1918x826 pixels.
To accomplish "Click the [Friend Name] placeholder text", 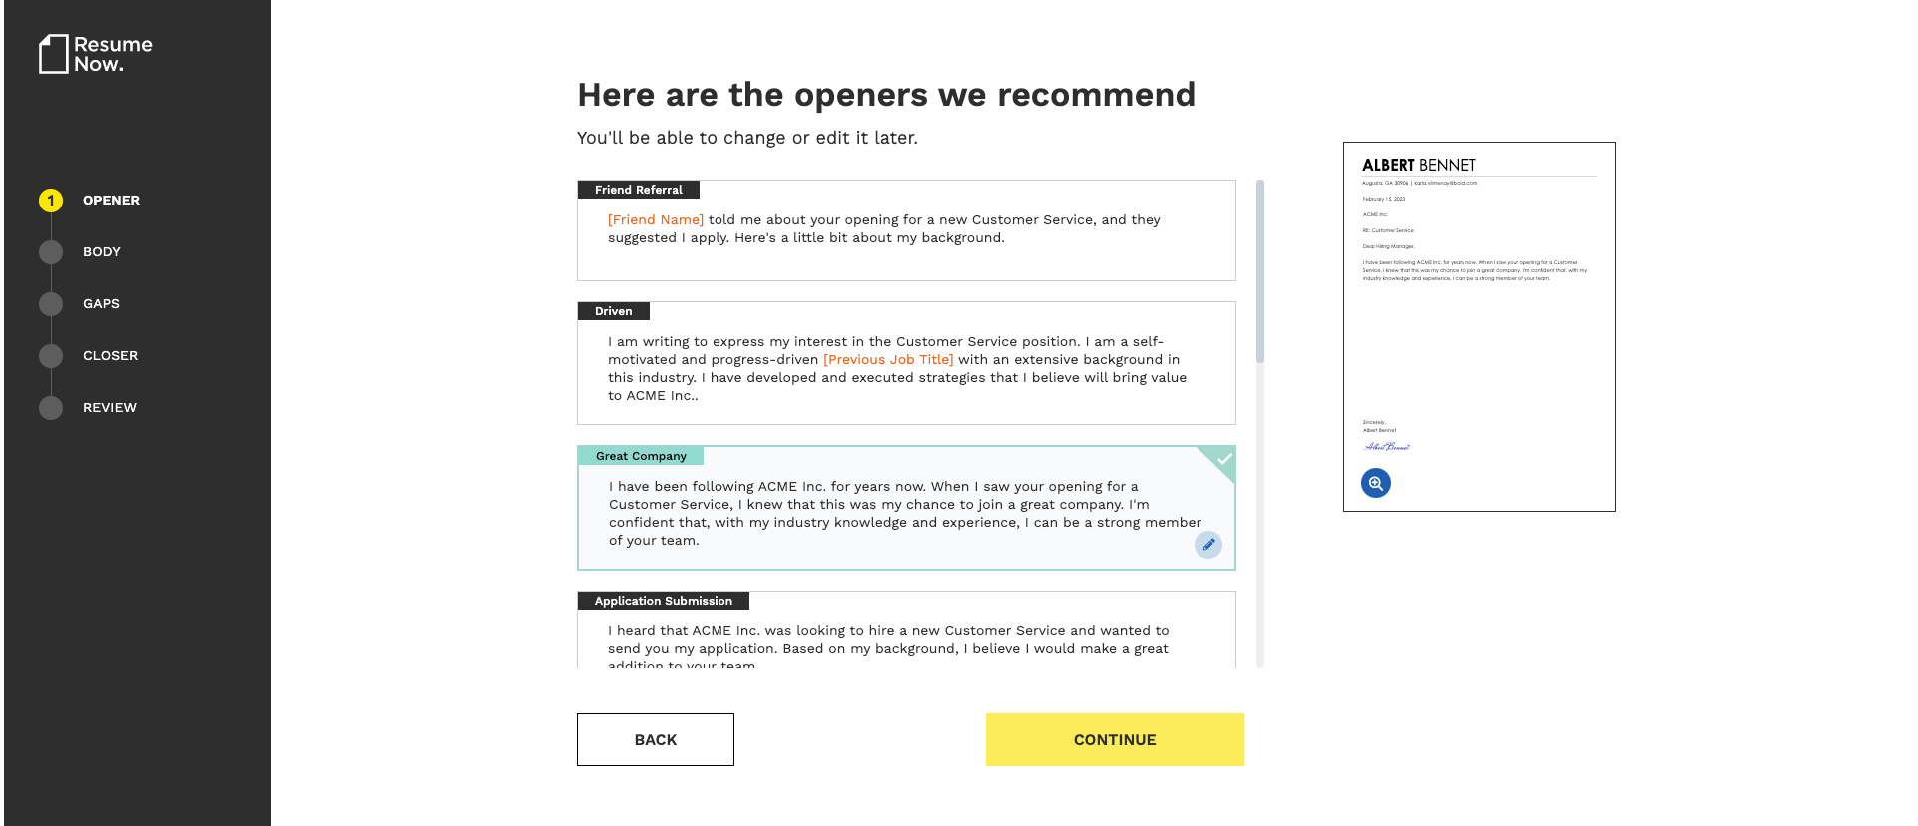I will click(x=655, y=219).
